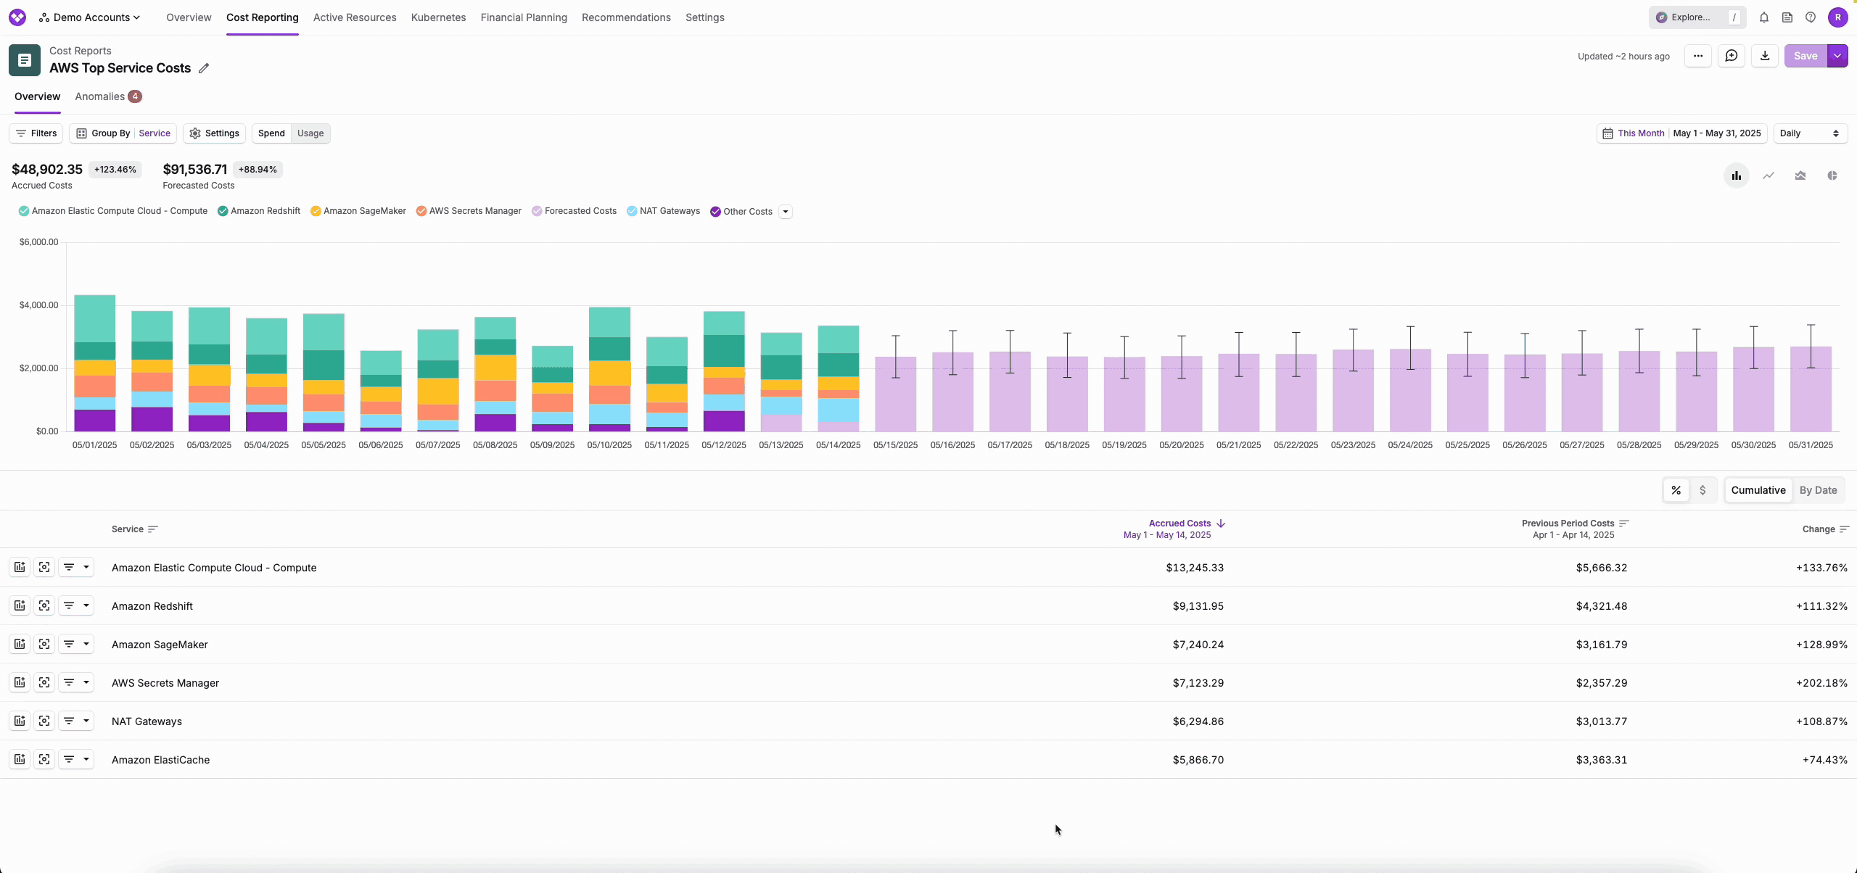
Task: Open filter dropdown for NAT Gateways row
Action: [76, 721]
